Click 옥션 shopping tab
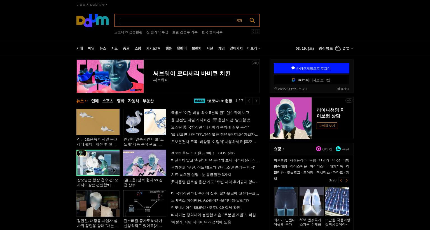 [342, 149]
